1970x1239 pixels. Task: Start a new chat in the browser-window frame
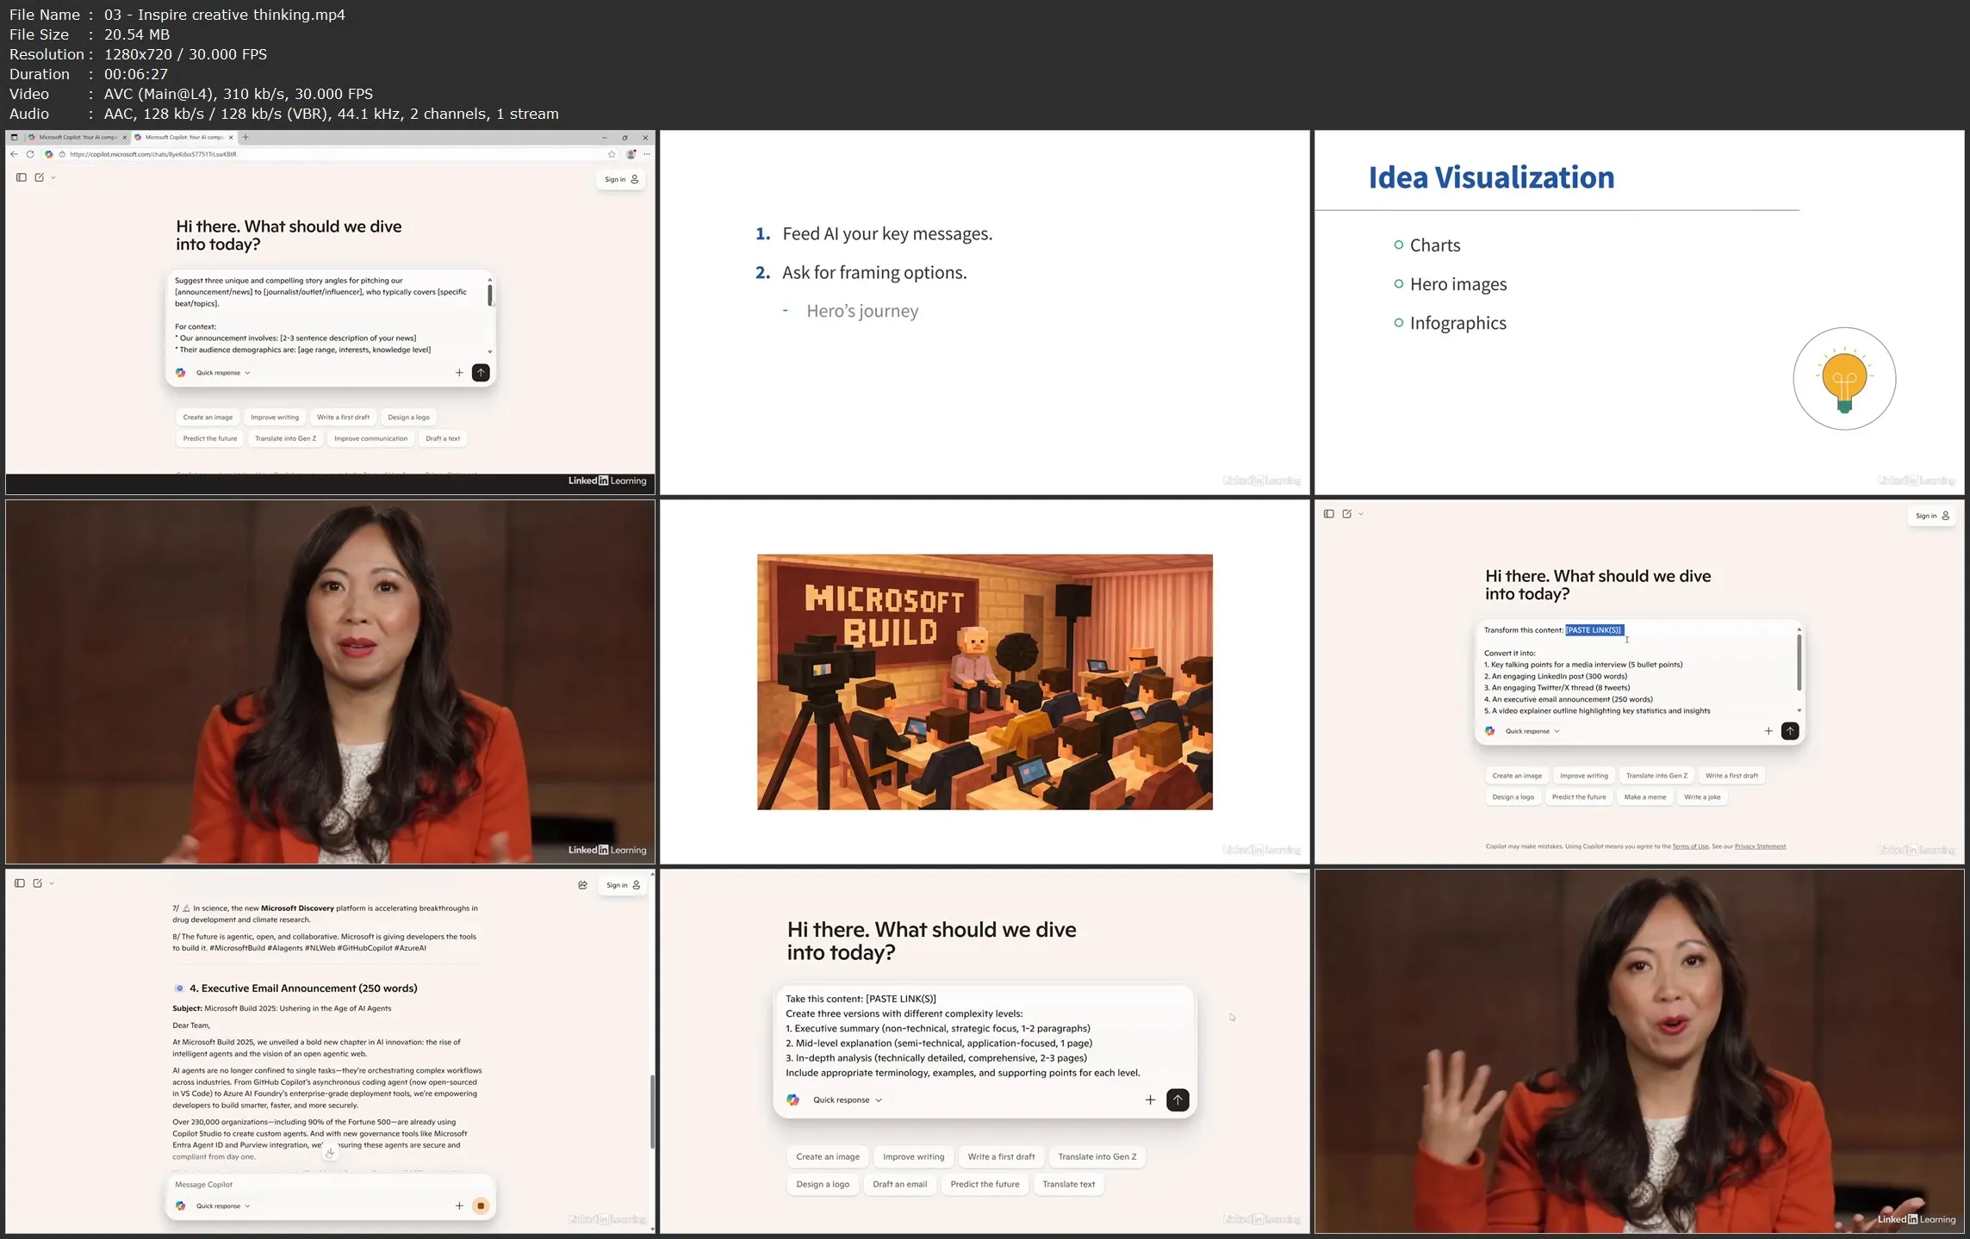point(40,177)
